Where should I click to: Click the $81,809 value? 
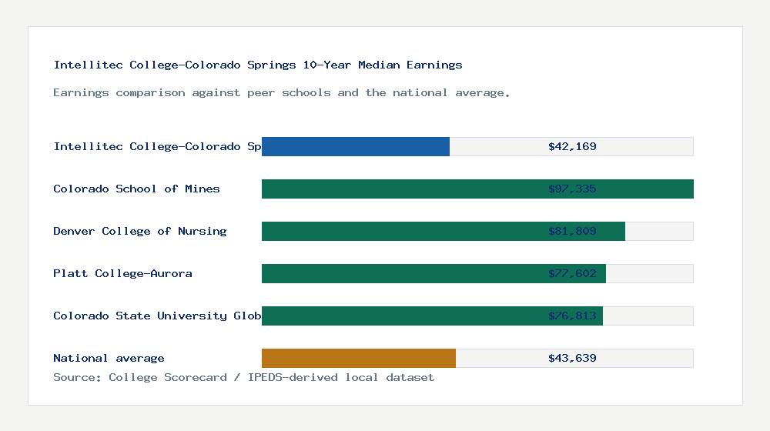coord(572,231)
